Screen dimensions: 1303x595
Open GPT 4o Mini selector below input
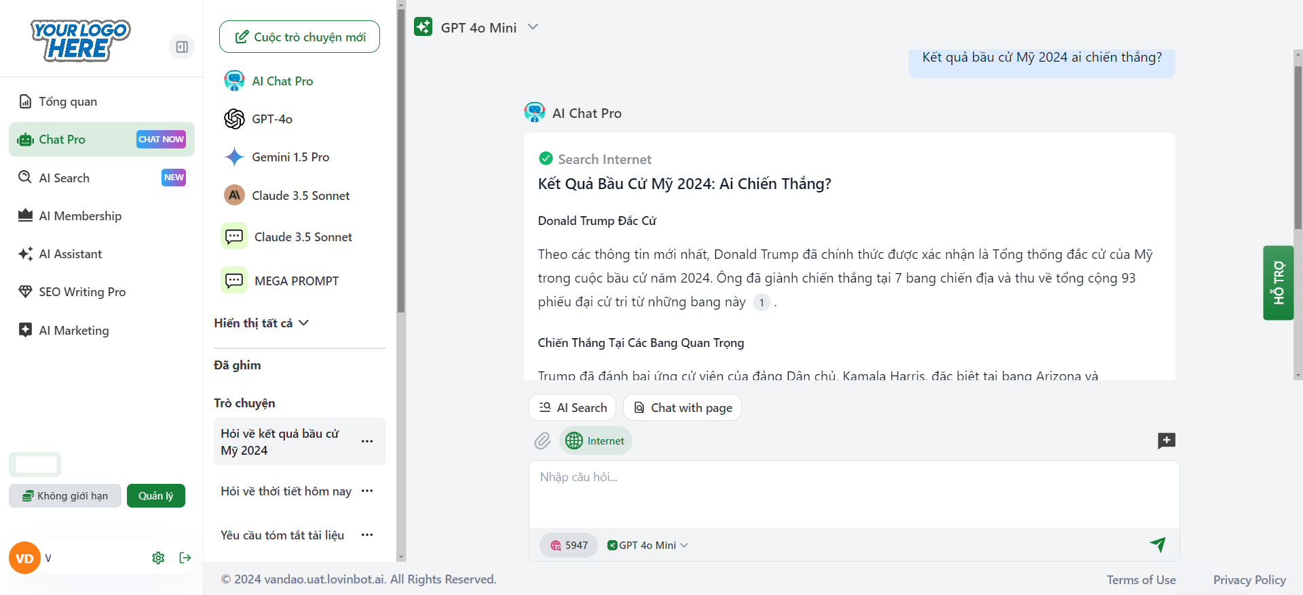point(647,546)
